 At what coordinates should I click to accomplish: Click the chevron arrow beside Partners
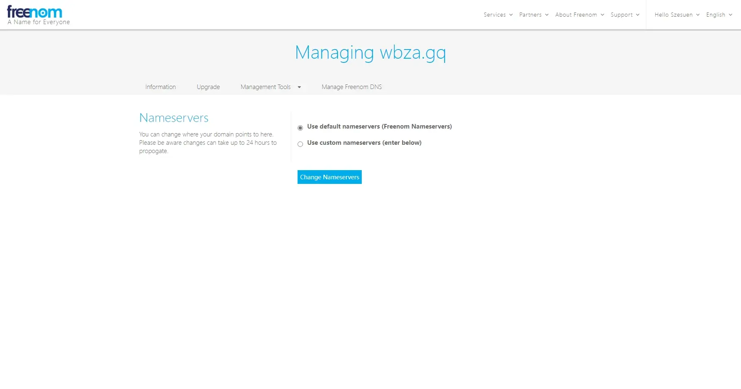point(547,15)
